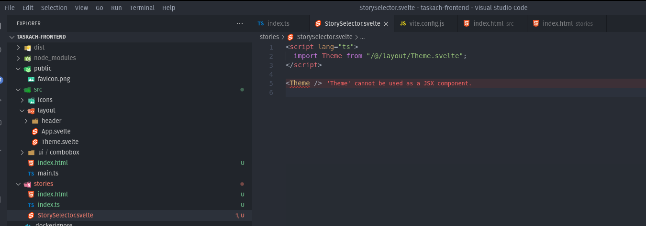Viewport: 646px width, 226px height.
Task: Switch to the index.html src tab
Action: (x=492, y=23)
